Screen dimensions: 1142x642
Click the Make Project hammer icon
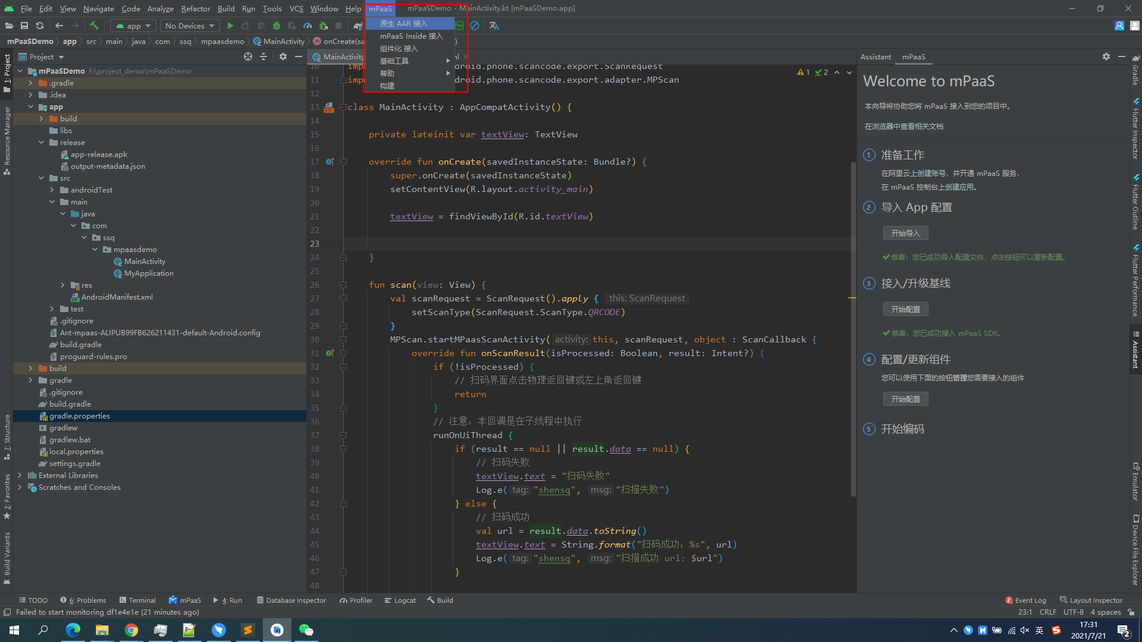(x=94, y=26)
